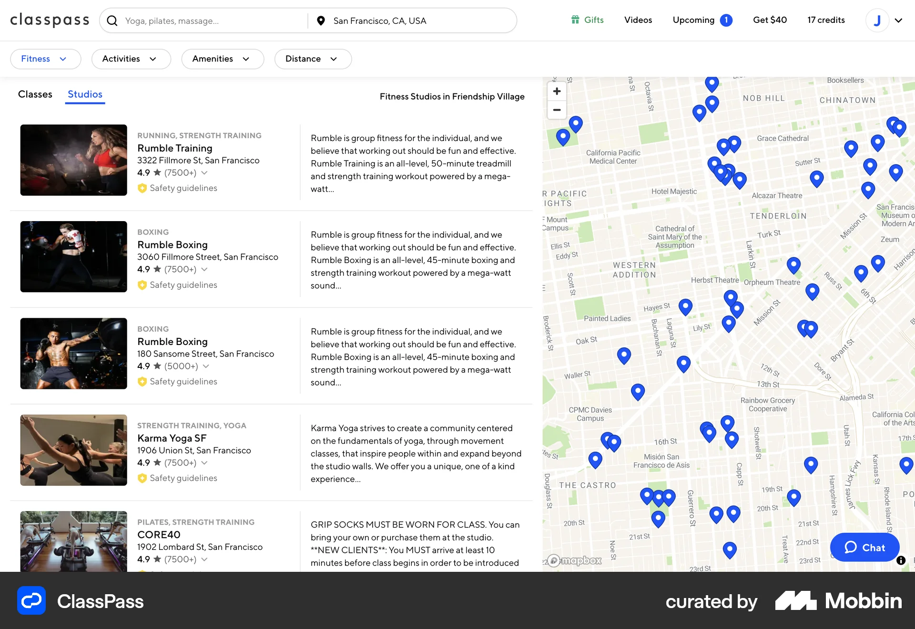
Task: Expand the Activities filter
Action: (131, 59)
